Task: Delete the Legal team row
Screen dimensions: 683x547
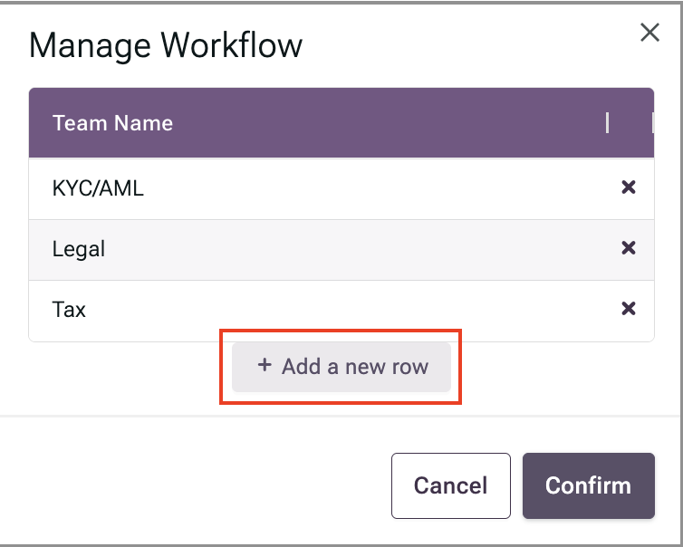Action: coord(628,248)
